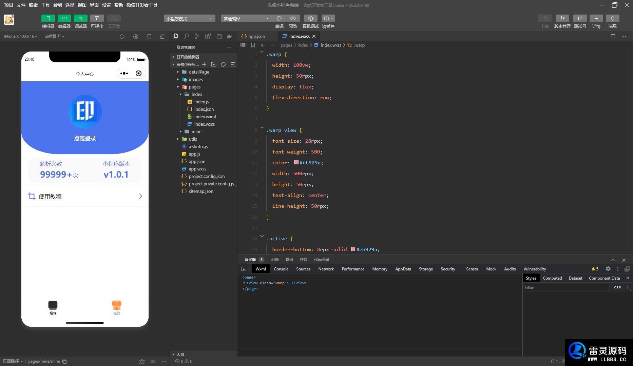
Task: Click the compile refresh icon
Action: click(279, 18)
